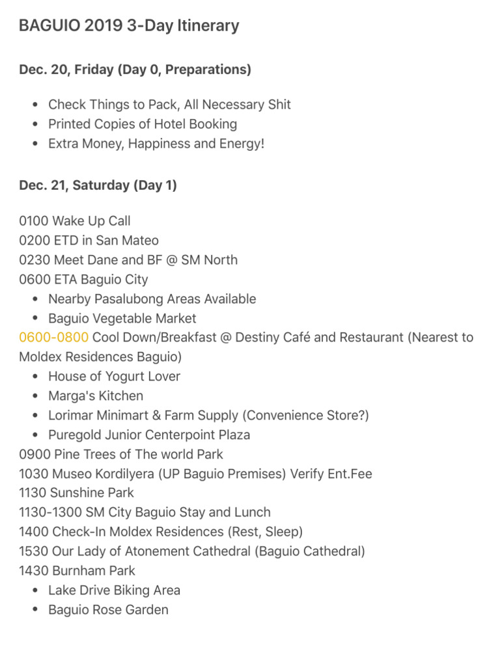500x666 pixels.
Task: Click the Extra Money, Happiness and Energy line
Action: 156,144
